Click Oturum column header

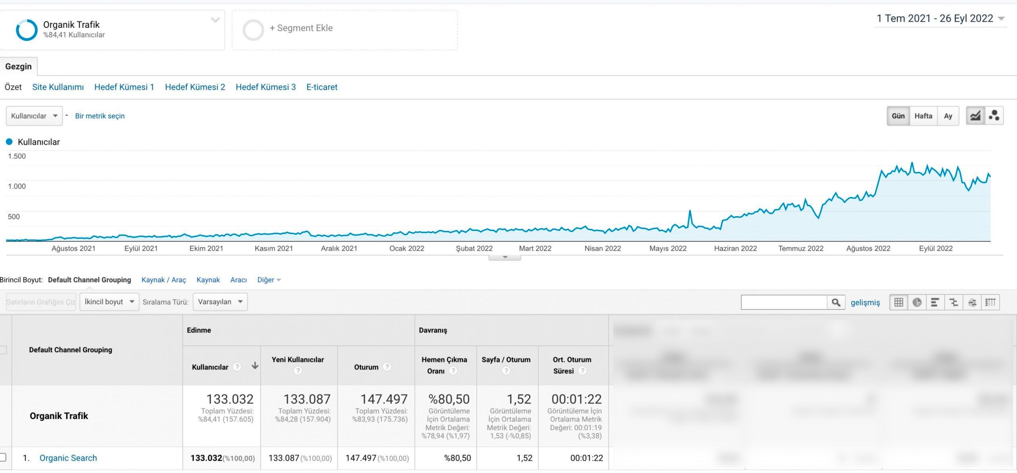pos(366,367)
